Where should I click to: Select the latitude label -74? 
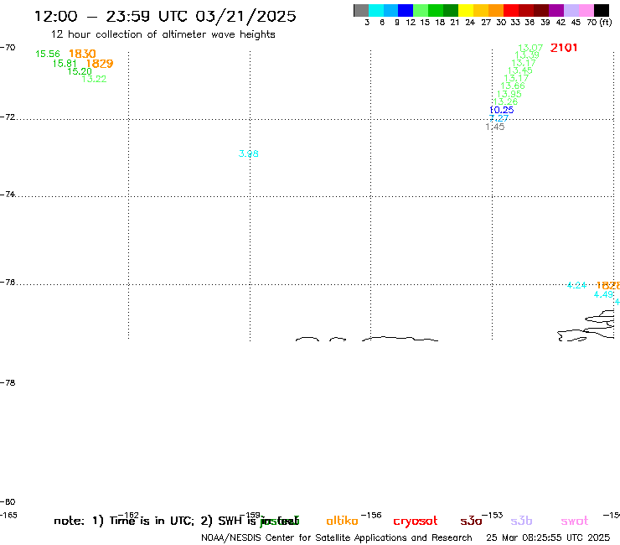[x=8, y=195]
